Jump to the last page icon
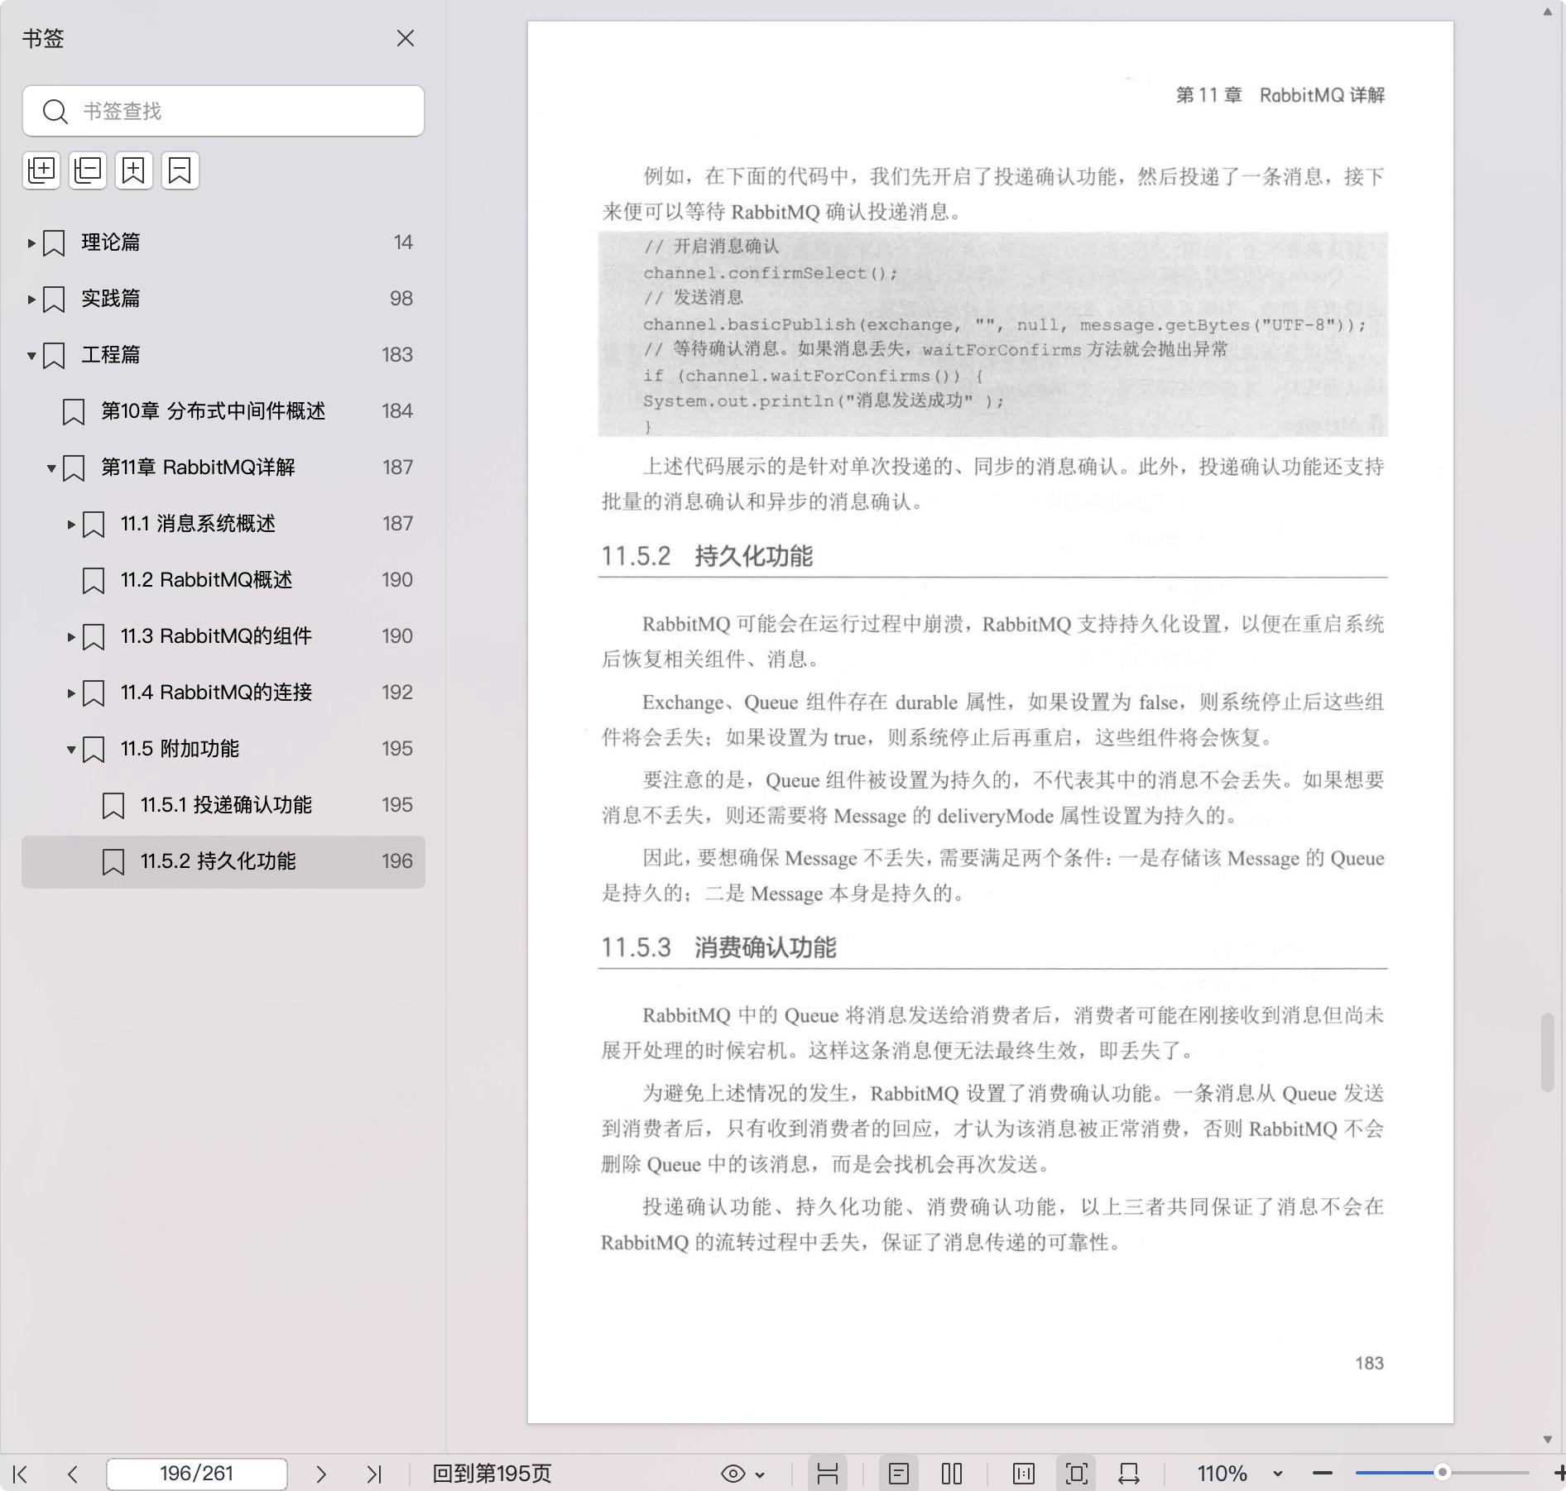Screen dimensions: 1566x1491 (374, 1474)
